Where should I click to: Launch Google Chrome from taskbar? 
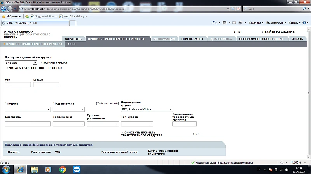pos(63,170)
